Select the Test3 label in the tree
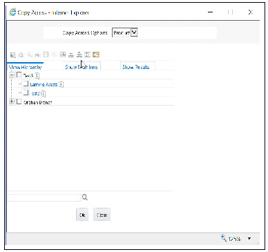Viewport: 268px width, 252px height. (x=28, y=75)
